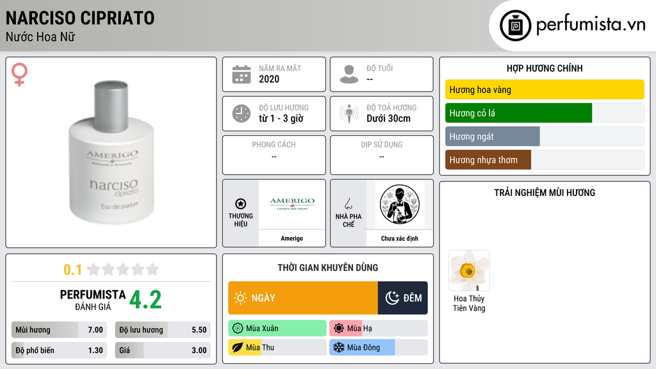Viewport: 656px width, 369px height.
Task: Click the projection value Dưới 30cm
Action: coord(389,119)
